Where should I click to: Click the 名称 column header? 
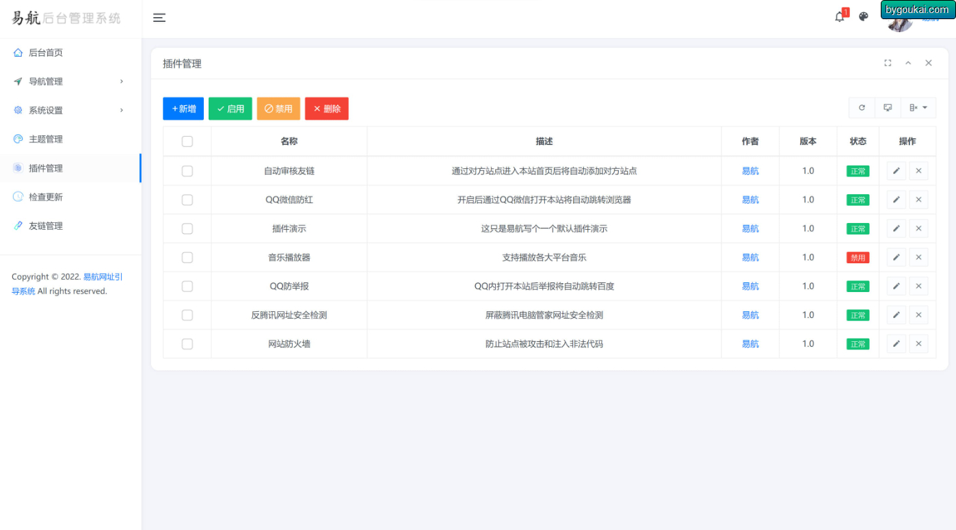[x=289, y=142]
